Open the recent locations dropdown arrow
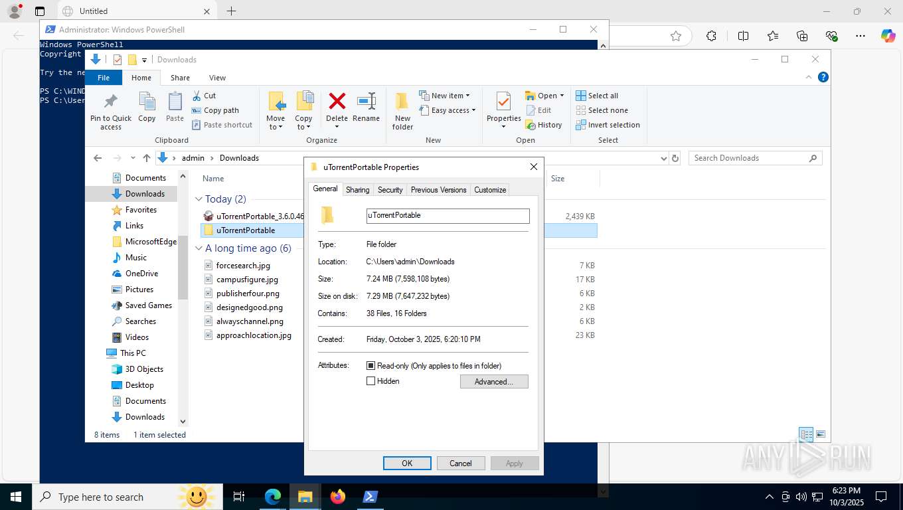The image size is (903, 510). point(133,158)
